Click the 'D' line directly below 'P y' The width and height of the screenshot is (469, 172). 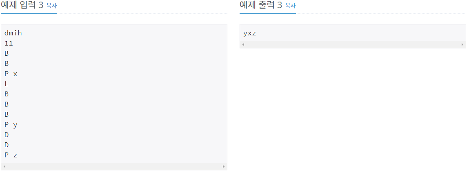pos(7,135)
